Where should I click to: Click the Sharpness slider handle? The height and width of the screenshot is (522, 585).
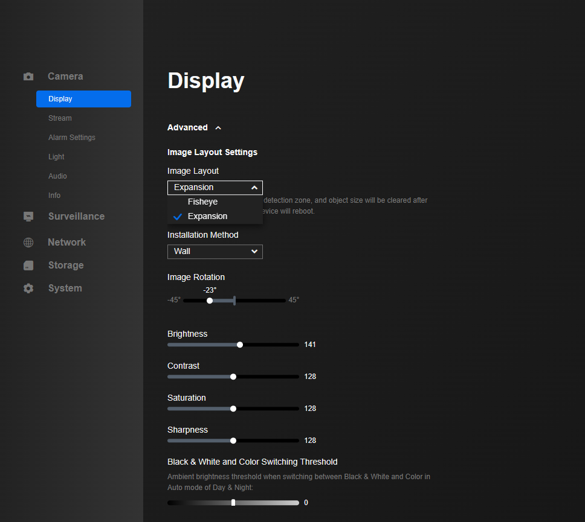tap(233, 441)
